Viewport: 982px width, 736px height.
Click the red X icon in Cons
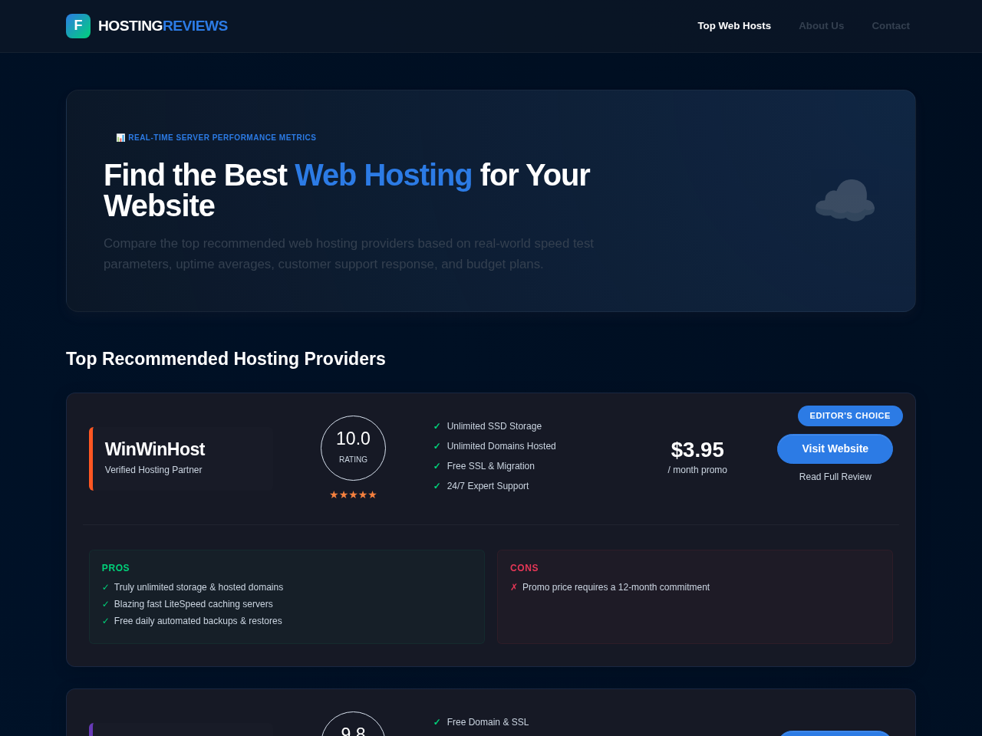514,587
